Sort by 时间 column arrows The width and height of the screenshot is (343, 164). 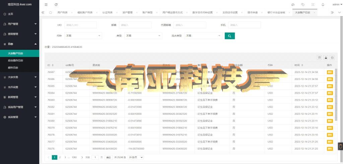[302, 65]
